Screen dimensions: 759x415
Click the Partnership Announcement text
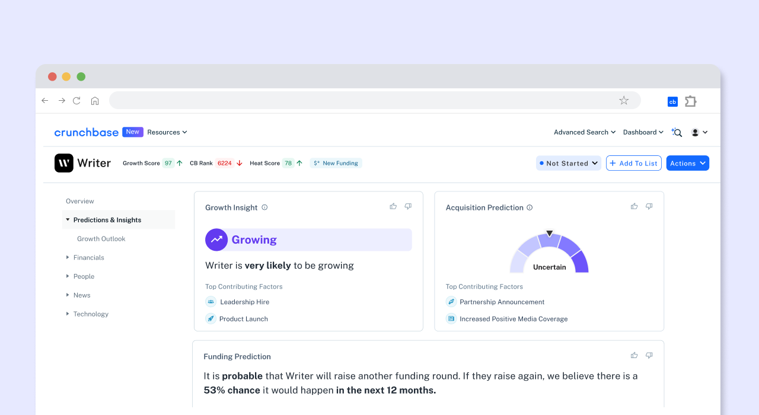(x=502, y=302)
